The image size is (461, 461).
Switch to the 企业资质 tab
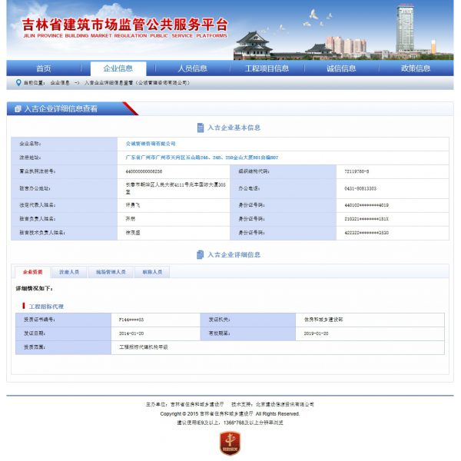pos(32,272)
